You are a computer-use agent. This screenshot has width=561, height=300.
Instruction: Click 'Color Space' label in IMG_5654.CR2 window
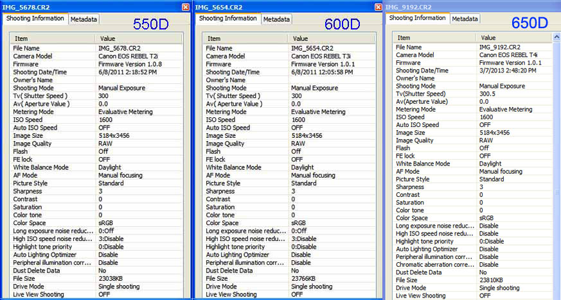coord(222,223)
